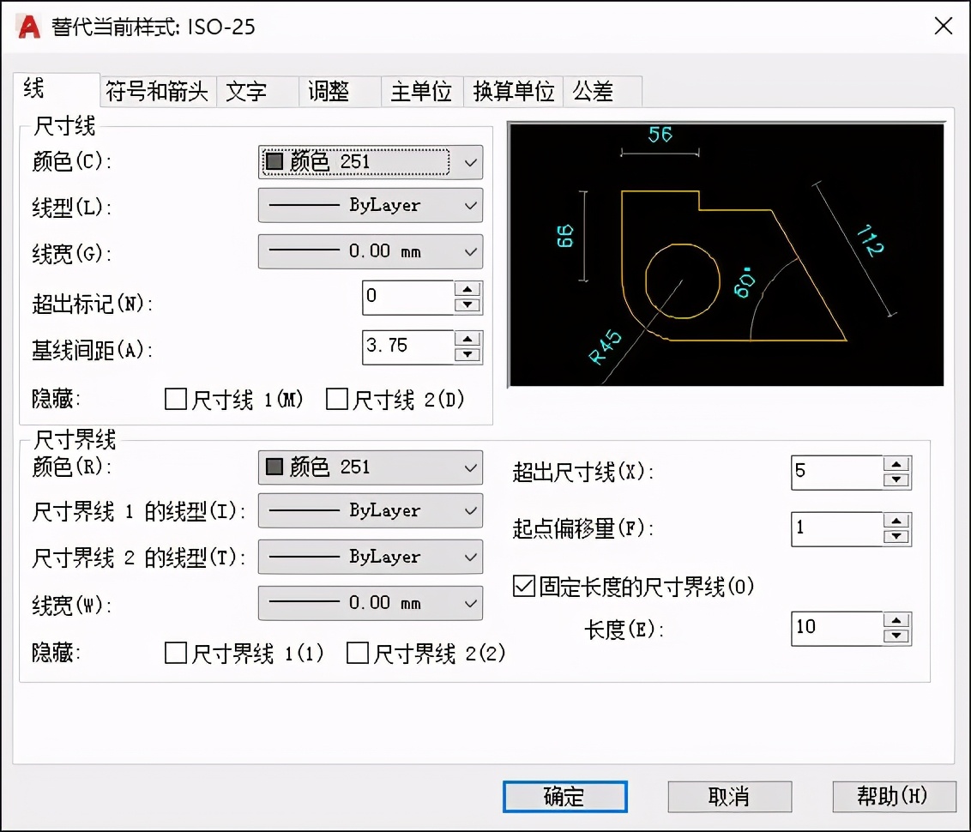Click the 基线间距(A) field showing 3.75
This screenshot has height=832, width=971.
408,347
